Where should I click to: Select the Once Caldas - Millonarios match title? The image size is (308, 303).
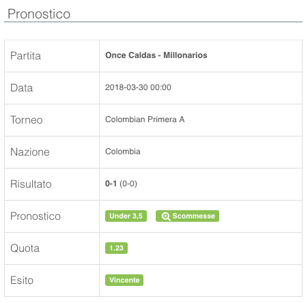coord(156,55)
